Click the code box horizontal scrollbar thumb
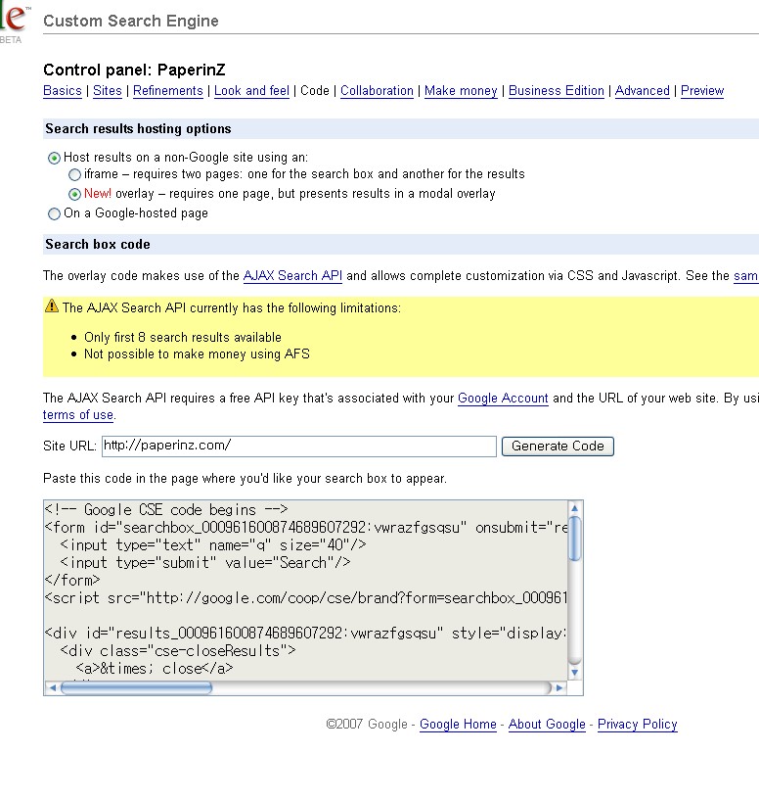Viewport: 759px width, 800px height. point(136,687)
